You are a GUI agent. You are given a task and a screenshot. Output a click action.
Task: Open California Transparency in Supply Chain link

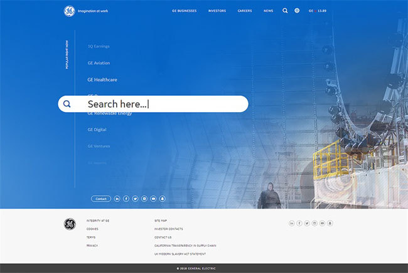pos(185,245)
